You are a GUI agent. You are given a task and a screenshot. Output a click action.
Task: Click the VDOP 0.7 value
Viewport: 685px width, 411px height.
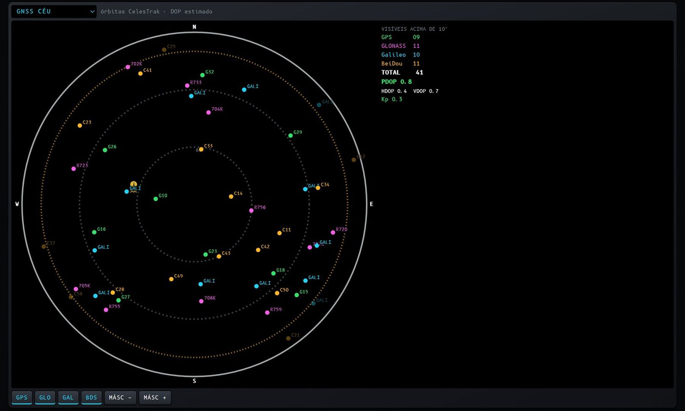tap(426, 91)
